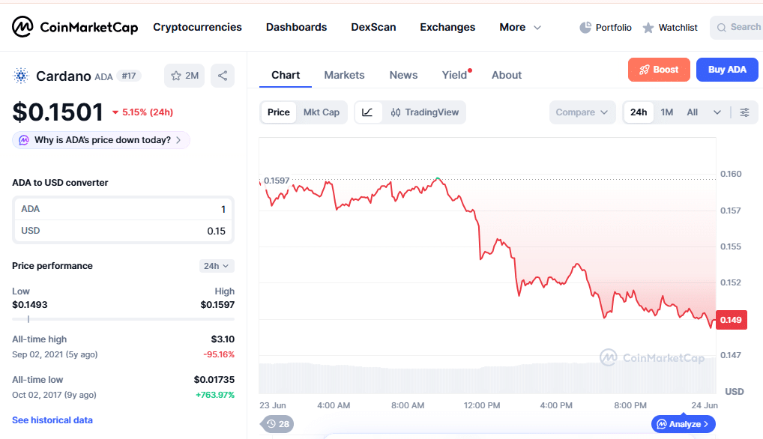The height and width of the screenshot is (439, 763).
Task: Open the Chart tab
Action: 286,75
